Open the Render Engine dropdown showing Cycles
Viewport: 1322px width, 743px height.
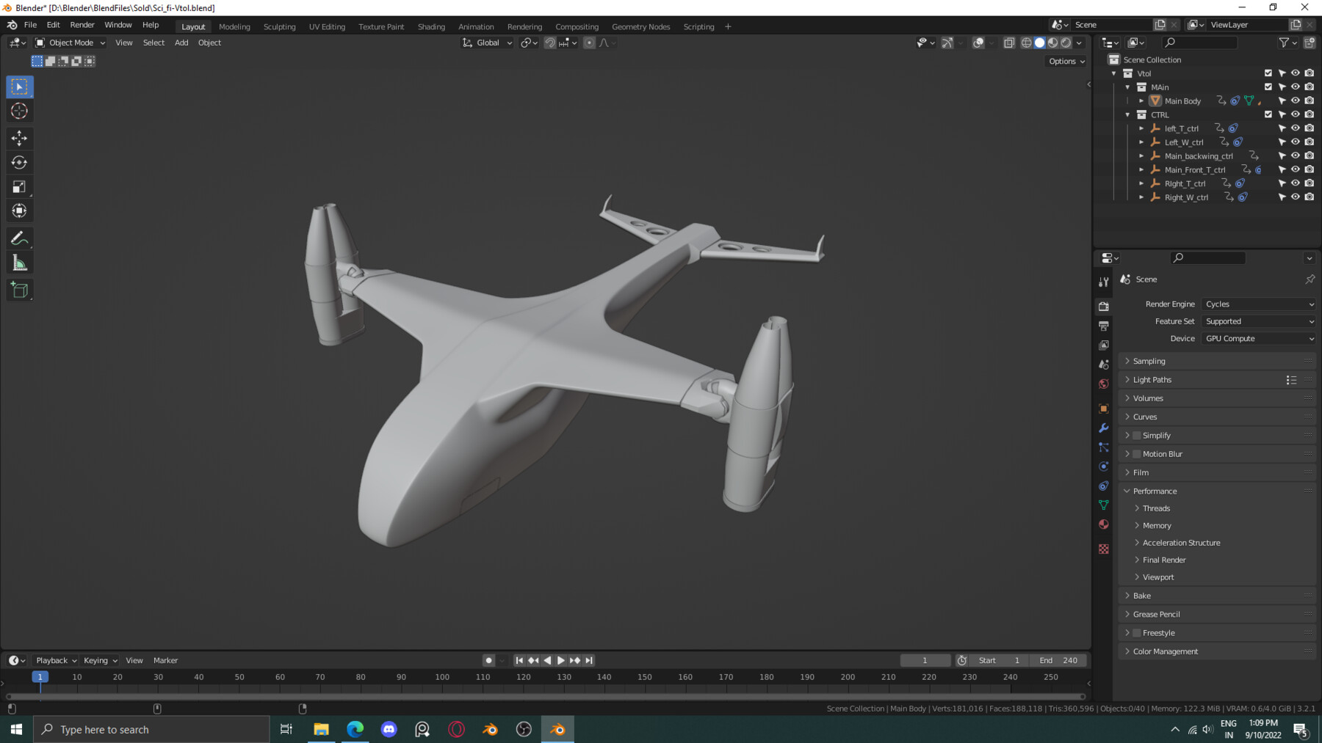[1259, 304]
